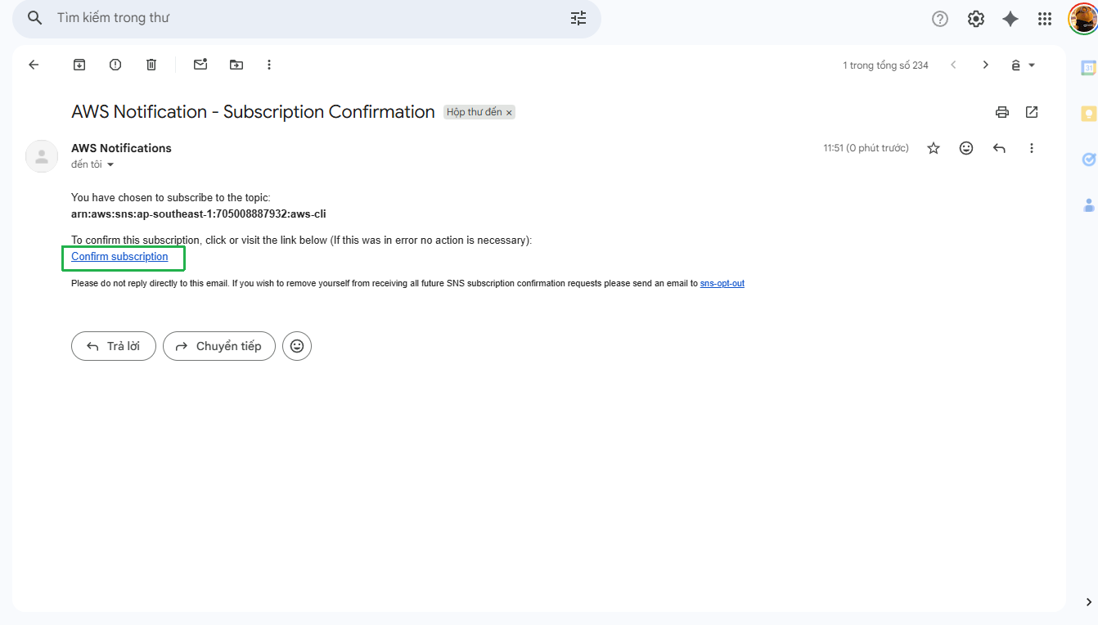This screenshot has width=1098, height=625.
Task: Click the '1 trong tổng số 234' counter
Action: coord(885,65)
